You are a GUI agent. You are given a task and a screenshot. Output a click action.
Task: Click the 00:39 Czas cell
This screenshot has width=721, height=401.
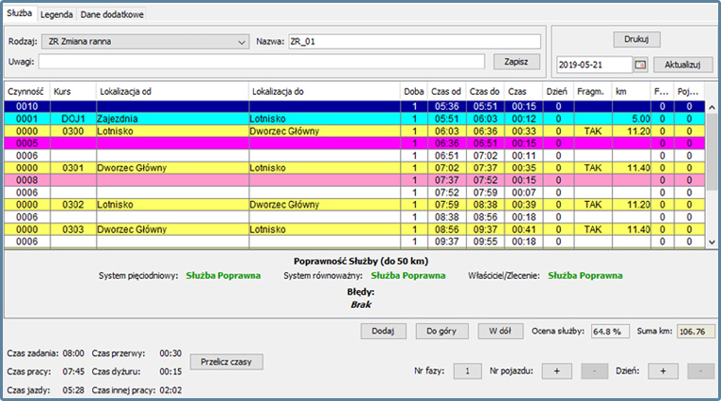[523, 205]
